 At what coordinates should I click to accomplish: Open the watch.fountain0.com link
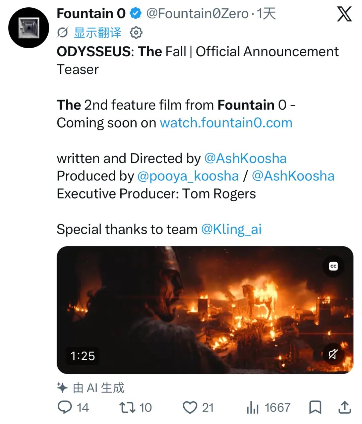226,123
